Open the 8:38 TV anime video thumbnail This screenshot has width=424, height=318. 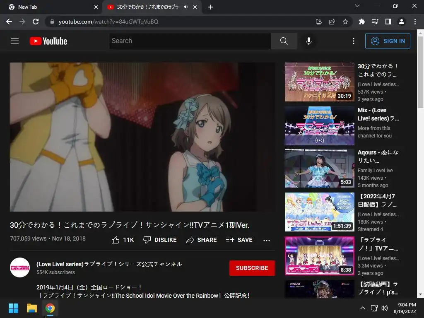319,256
